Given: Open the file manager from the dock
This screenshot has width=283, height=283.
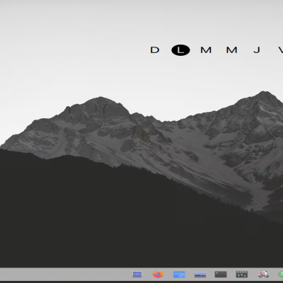Looking at the screenshot, I should (137, 275).
